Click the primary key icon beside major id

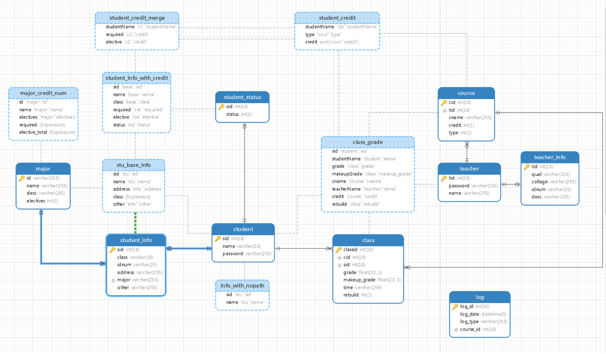coord(22,178)
